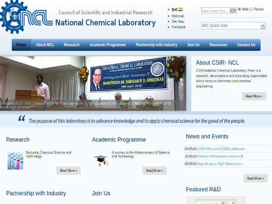The image size is (272, 204).
Task: Click Read More under News and Events
Action: [x=255, y=178]
